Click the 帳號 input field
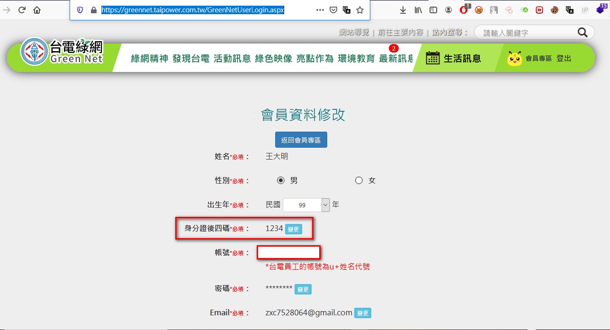Viewport: 610px width, 330px height. point(289,252)
